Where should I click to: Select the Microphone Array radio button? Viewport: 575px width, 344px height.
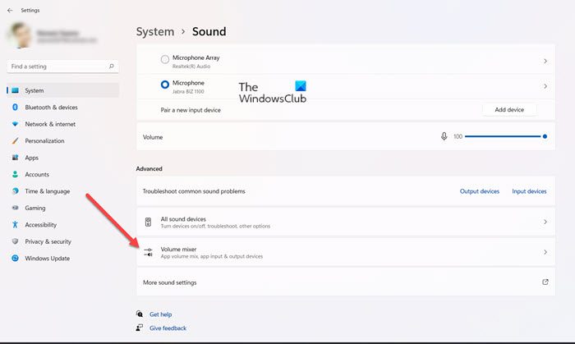click(165, 60)
